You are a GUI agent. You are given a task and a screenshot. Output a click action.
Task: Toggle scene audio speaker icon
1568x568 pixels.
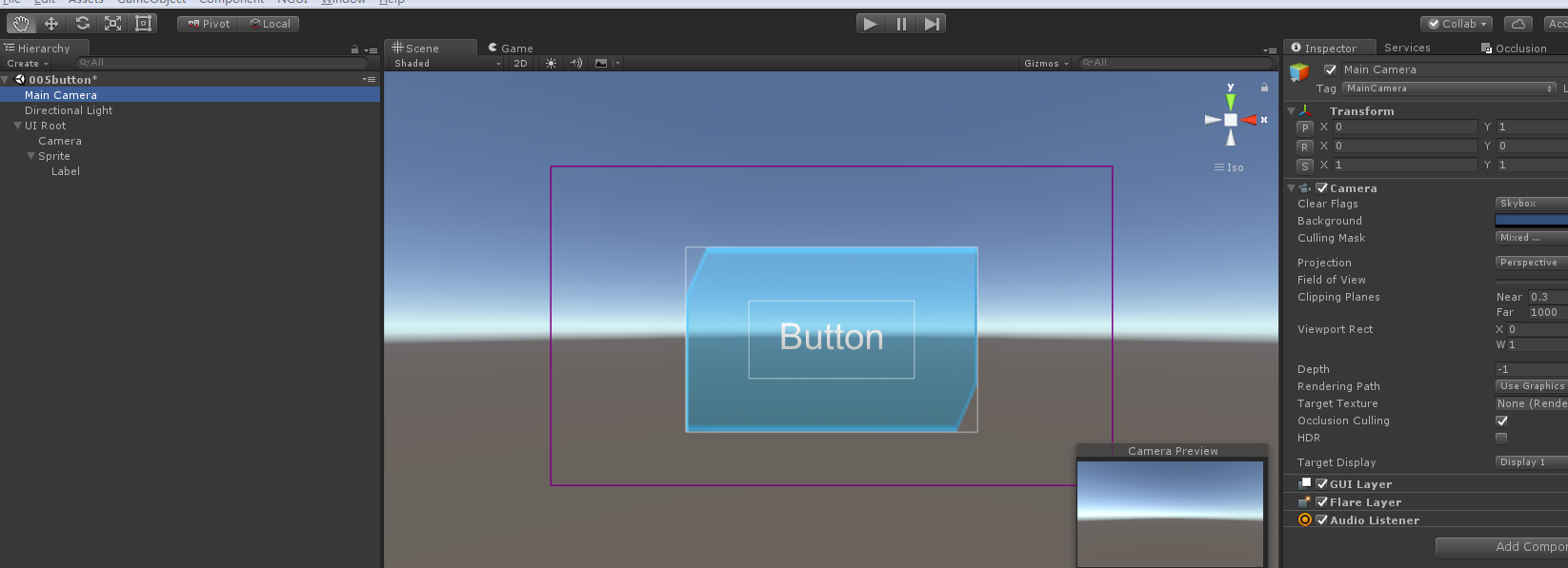tap(575, 63)
